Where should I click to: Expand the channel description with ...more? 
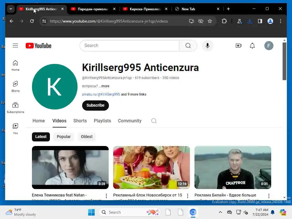click(x=104, y=86)
